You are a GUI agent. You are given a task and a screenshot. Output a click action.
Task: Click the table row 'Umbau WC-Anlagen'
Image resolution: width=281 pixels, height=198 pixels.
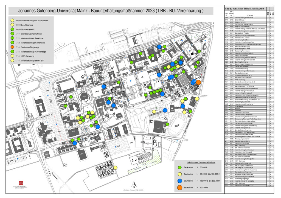click(x=249, y=66)
